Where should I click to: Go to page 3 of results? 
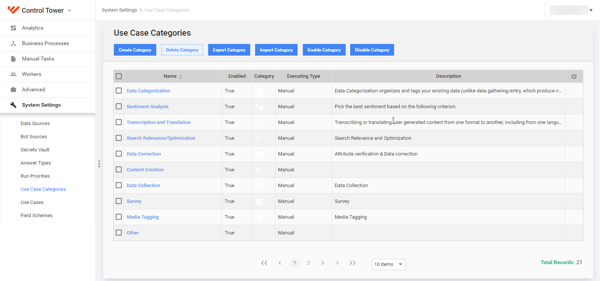tap(322, 263)
